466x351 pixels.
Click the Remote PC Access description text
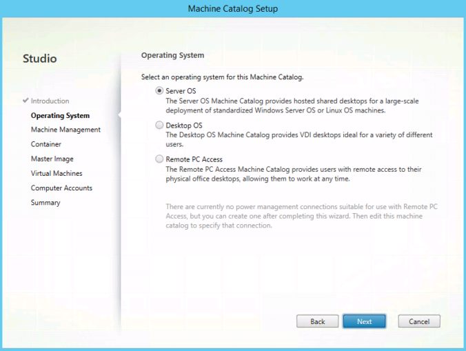click(x=294, y=174)
